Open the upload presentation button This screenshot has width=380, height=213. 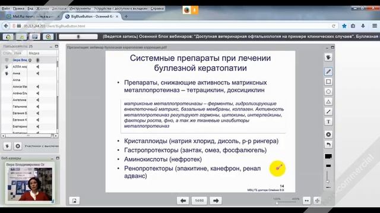click(x=74, y=201)
